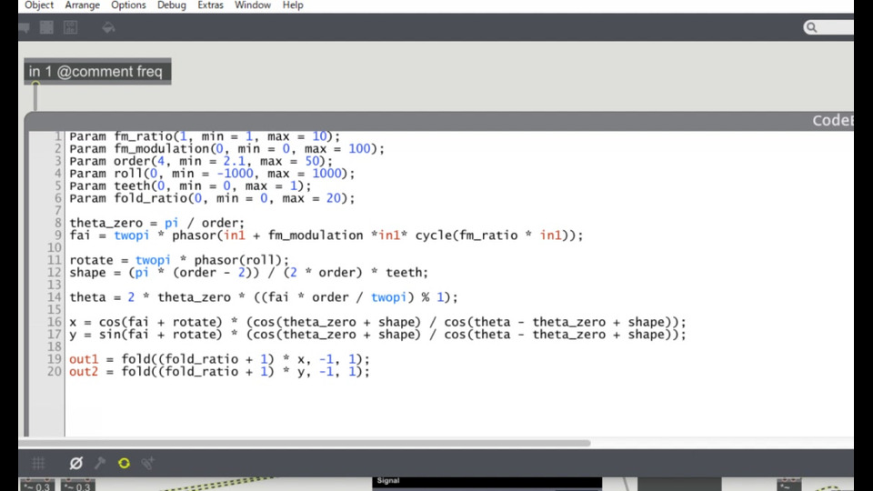The height and width of the screenshot is (491, 873).
Task: Click the 'out2 = fold' code line
Action: (x=219, y=371)
